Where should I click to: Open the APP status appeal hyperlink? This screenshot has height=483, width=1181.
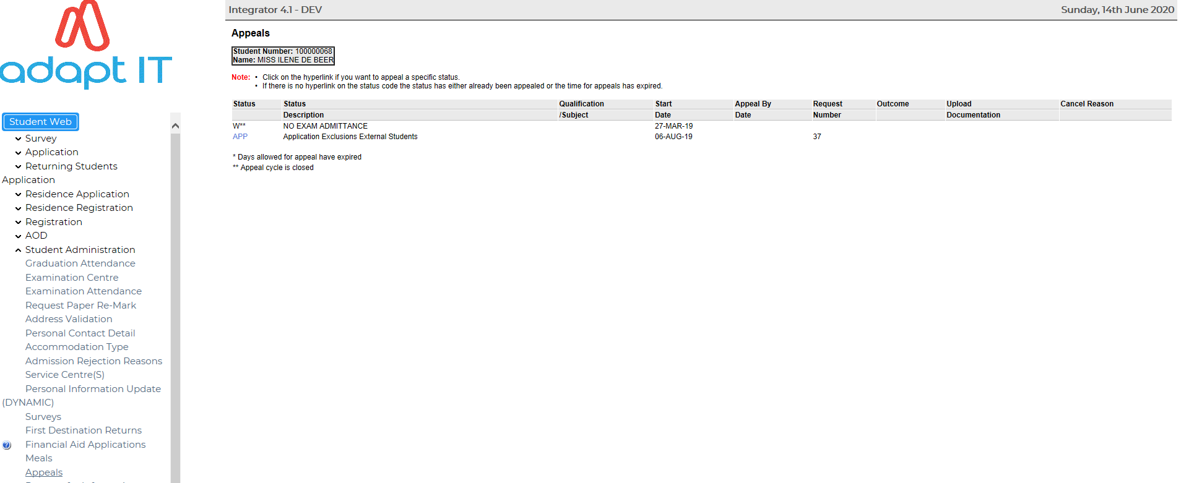(x=240, y=137)
